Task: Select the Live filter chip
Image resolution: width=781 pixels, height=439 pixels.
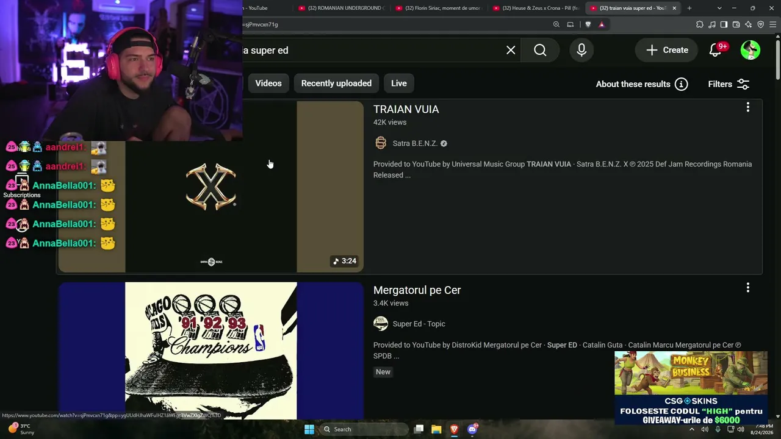Action: pos(399,84)
